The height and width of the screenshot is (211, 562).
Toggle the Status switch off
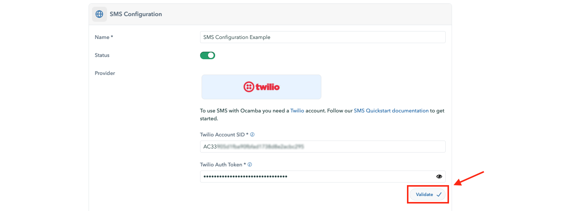(x=208, y=55)
